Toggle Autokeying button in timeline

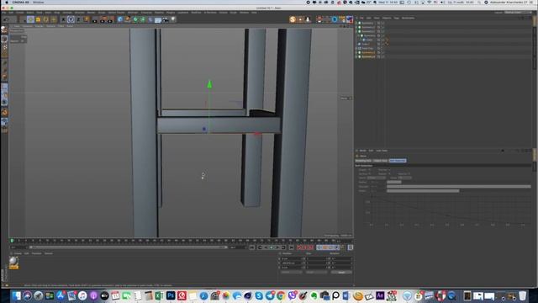pyautogui.click(x=306, y=247)
